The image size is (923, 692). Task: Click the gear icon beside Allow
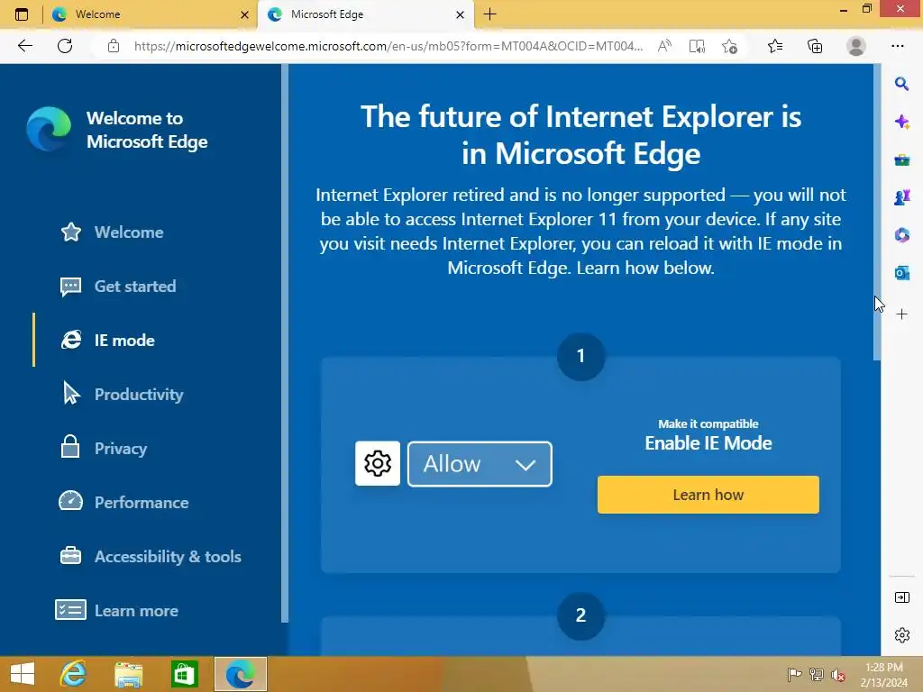(378, 464)
